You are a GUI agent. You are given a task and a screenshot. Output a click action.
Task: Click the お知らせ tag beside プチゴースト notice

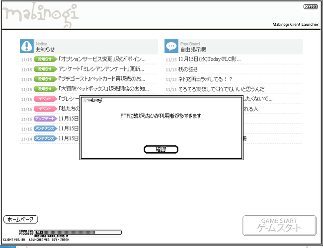coord(45,79)
